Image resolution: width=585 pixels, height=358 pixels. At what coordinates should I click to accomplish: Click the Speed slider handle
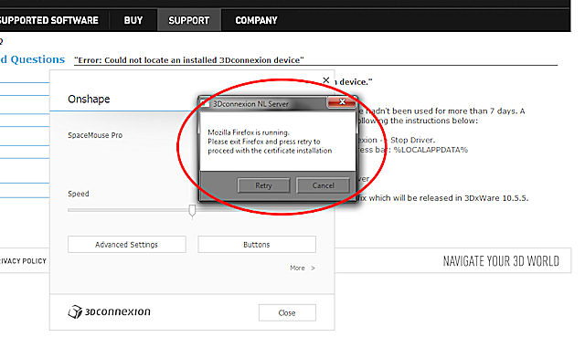[x=192, y=211]
